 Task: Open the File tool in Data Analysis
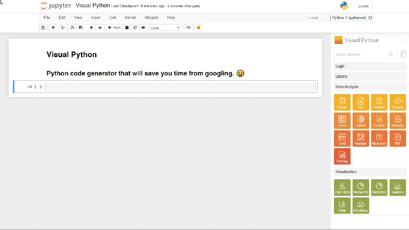coord(361,102)
